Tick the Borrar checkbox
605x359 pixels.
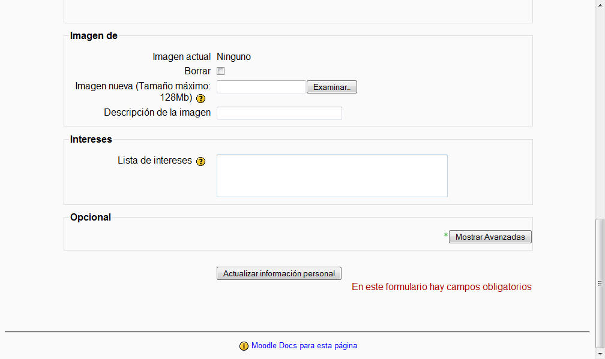pyautogui.click(x=221, y=71)
